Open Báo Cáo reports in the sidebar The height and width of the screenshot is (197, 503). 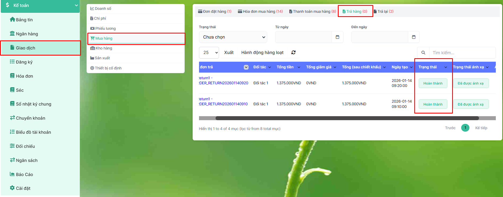tap(24, 174)
